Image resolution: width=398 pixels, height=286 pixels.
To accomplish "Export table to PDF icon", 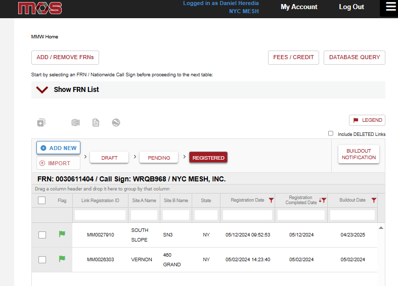I will 96,123.
